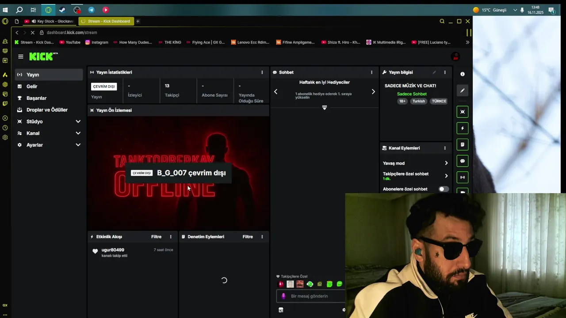Viewport: 566px width, 318px height.
Task: Go back in browser
Action: click(17, 32)
